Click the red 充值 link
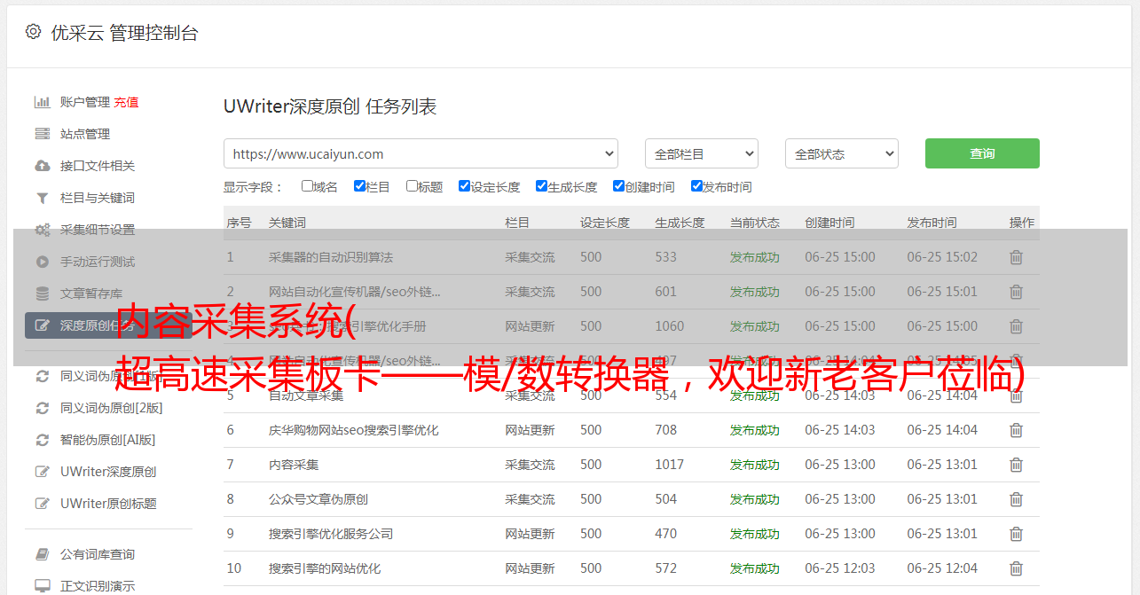This screenshot has width=1140, height=595. pyautogui.click(x=126, y=102)
